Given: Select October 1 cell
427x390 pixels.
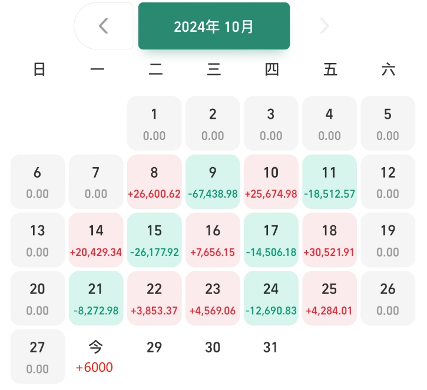Looking at the screenshot, I should coord(154,123).
